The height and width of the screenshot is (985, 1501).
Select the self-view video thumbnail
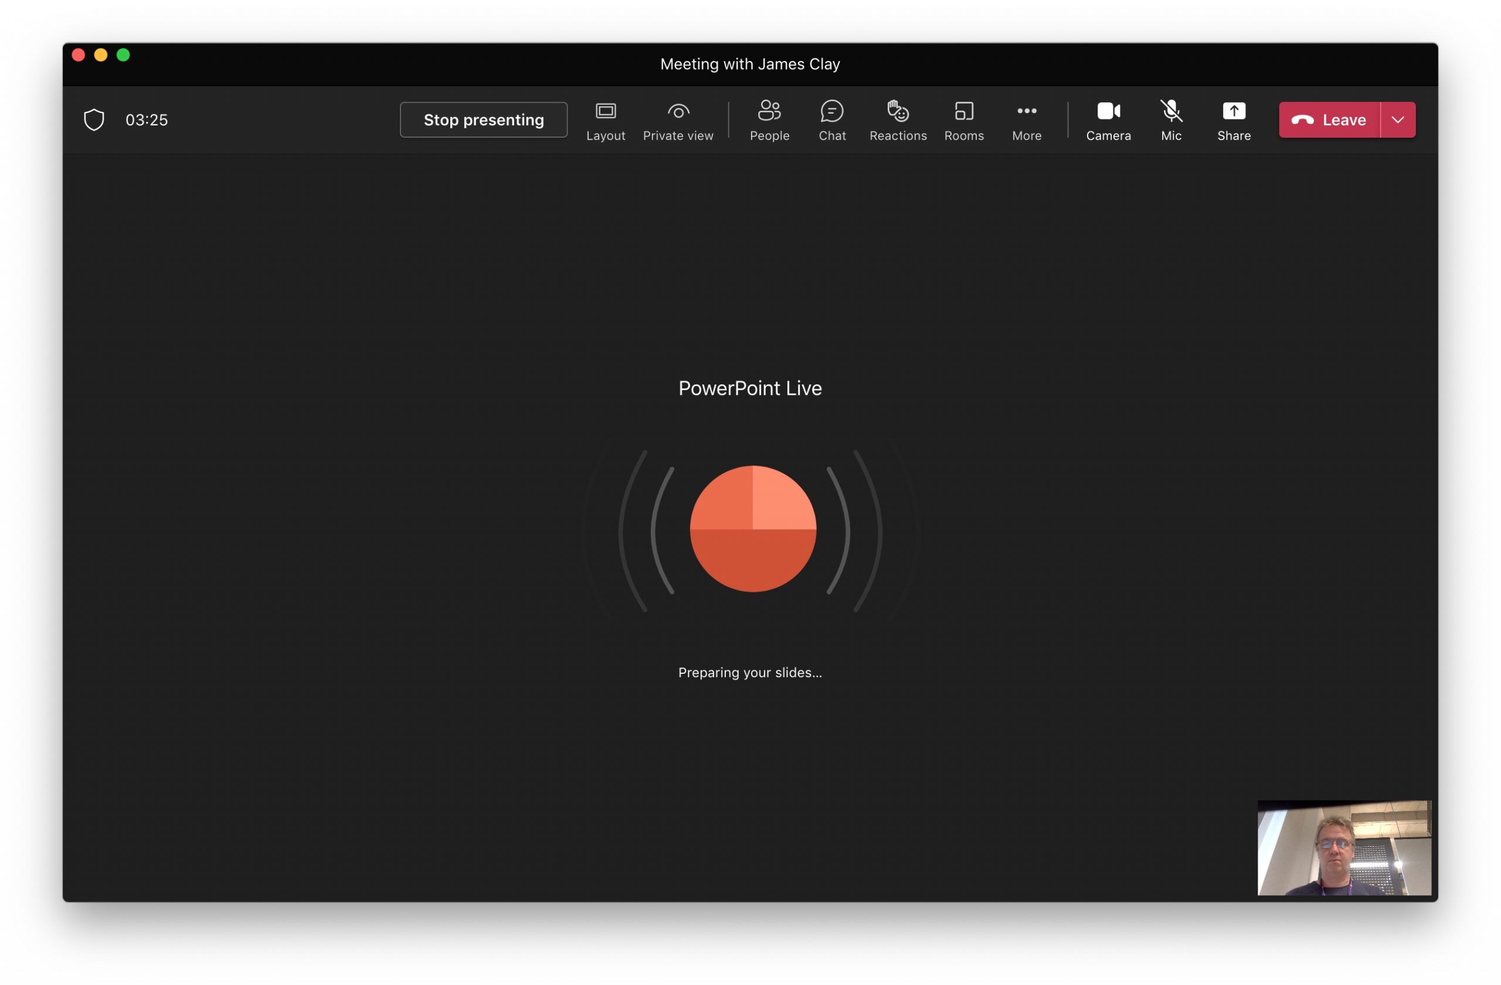coord(1344,848)
